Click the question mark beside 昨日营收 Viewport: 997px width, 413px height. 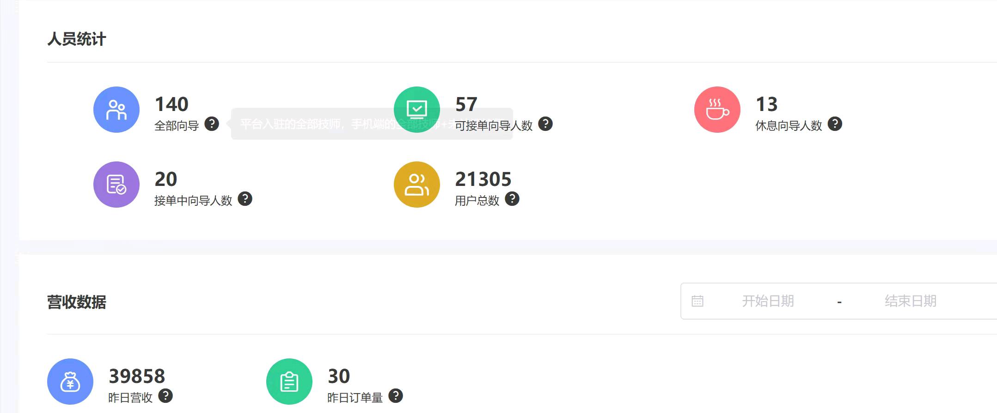point(165,396)
